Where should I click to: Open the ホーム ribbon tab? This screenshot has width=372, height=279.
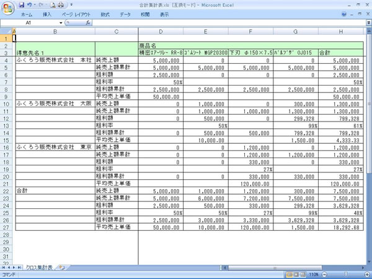pos(27,14)
